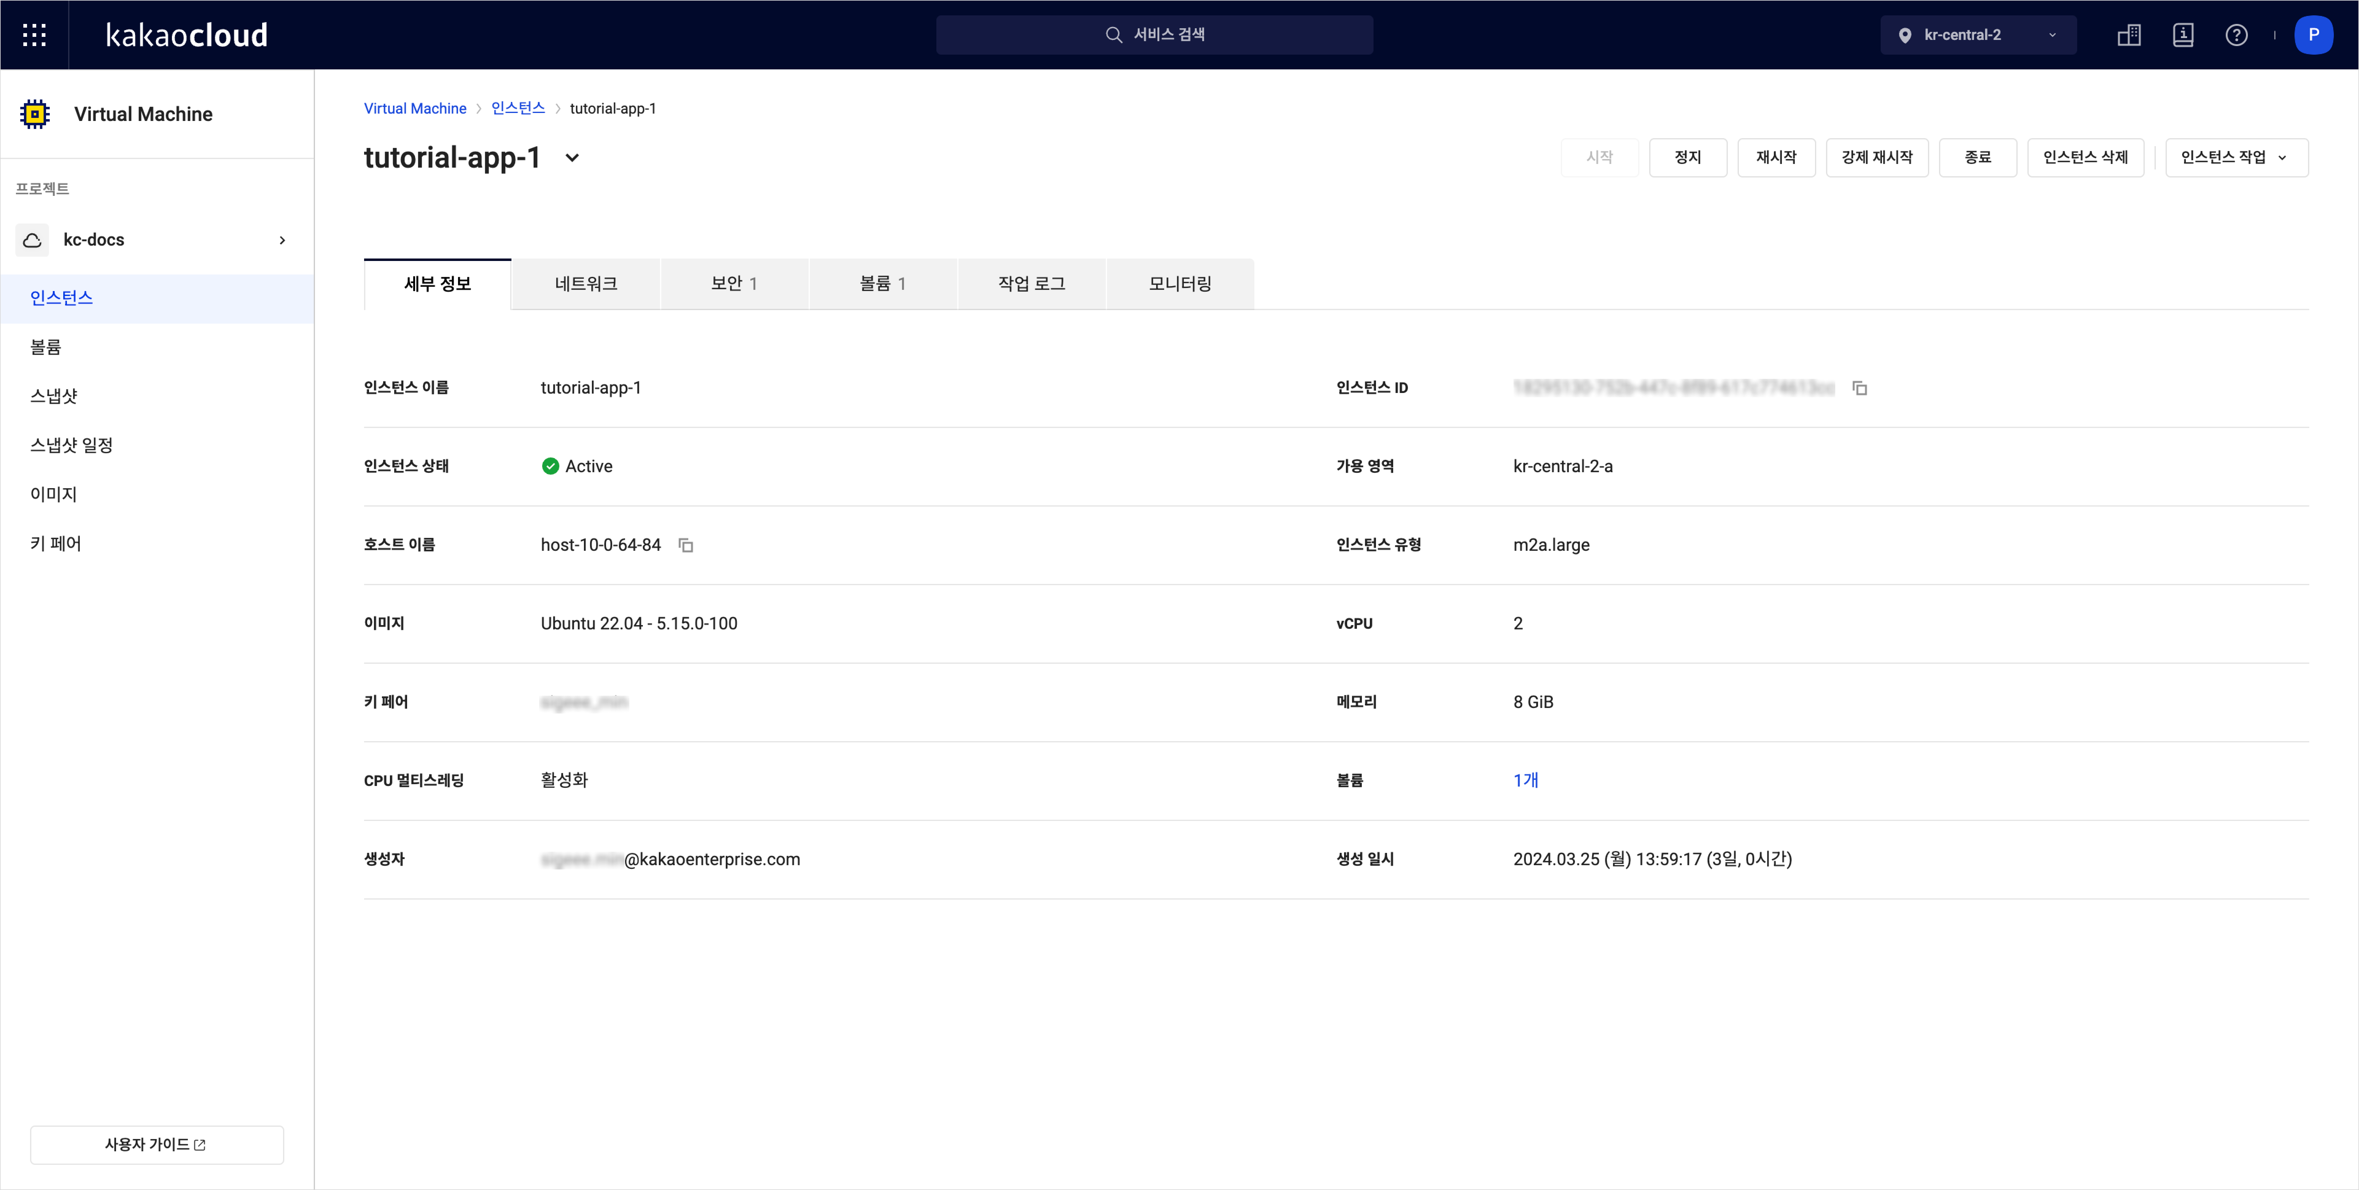This screenshot has width=2359, height=1190.
Task: Select 볼륨 in the sidebar
Action: 157,347
